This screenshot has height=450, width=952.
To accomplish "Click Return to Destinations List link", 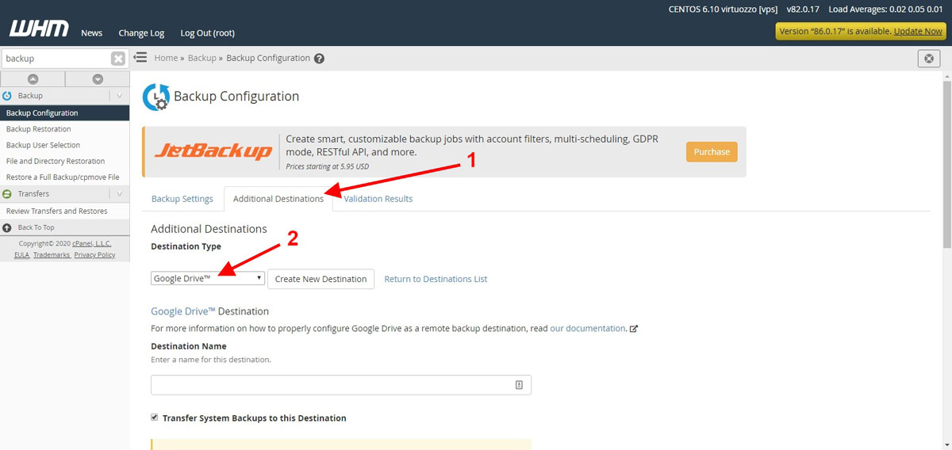I will 436,279.
